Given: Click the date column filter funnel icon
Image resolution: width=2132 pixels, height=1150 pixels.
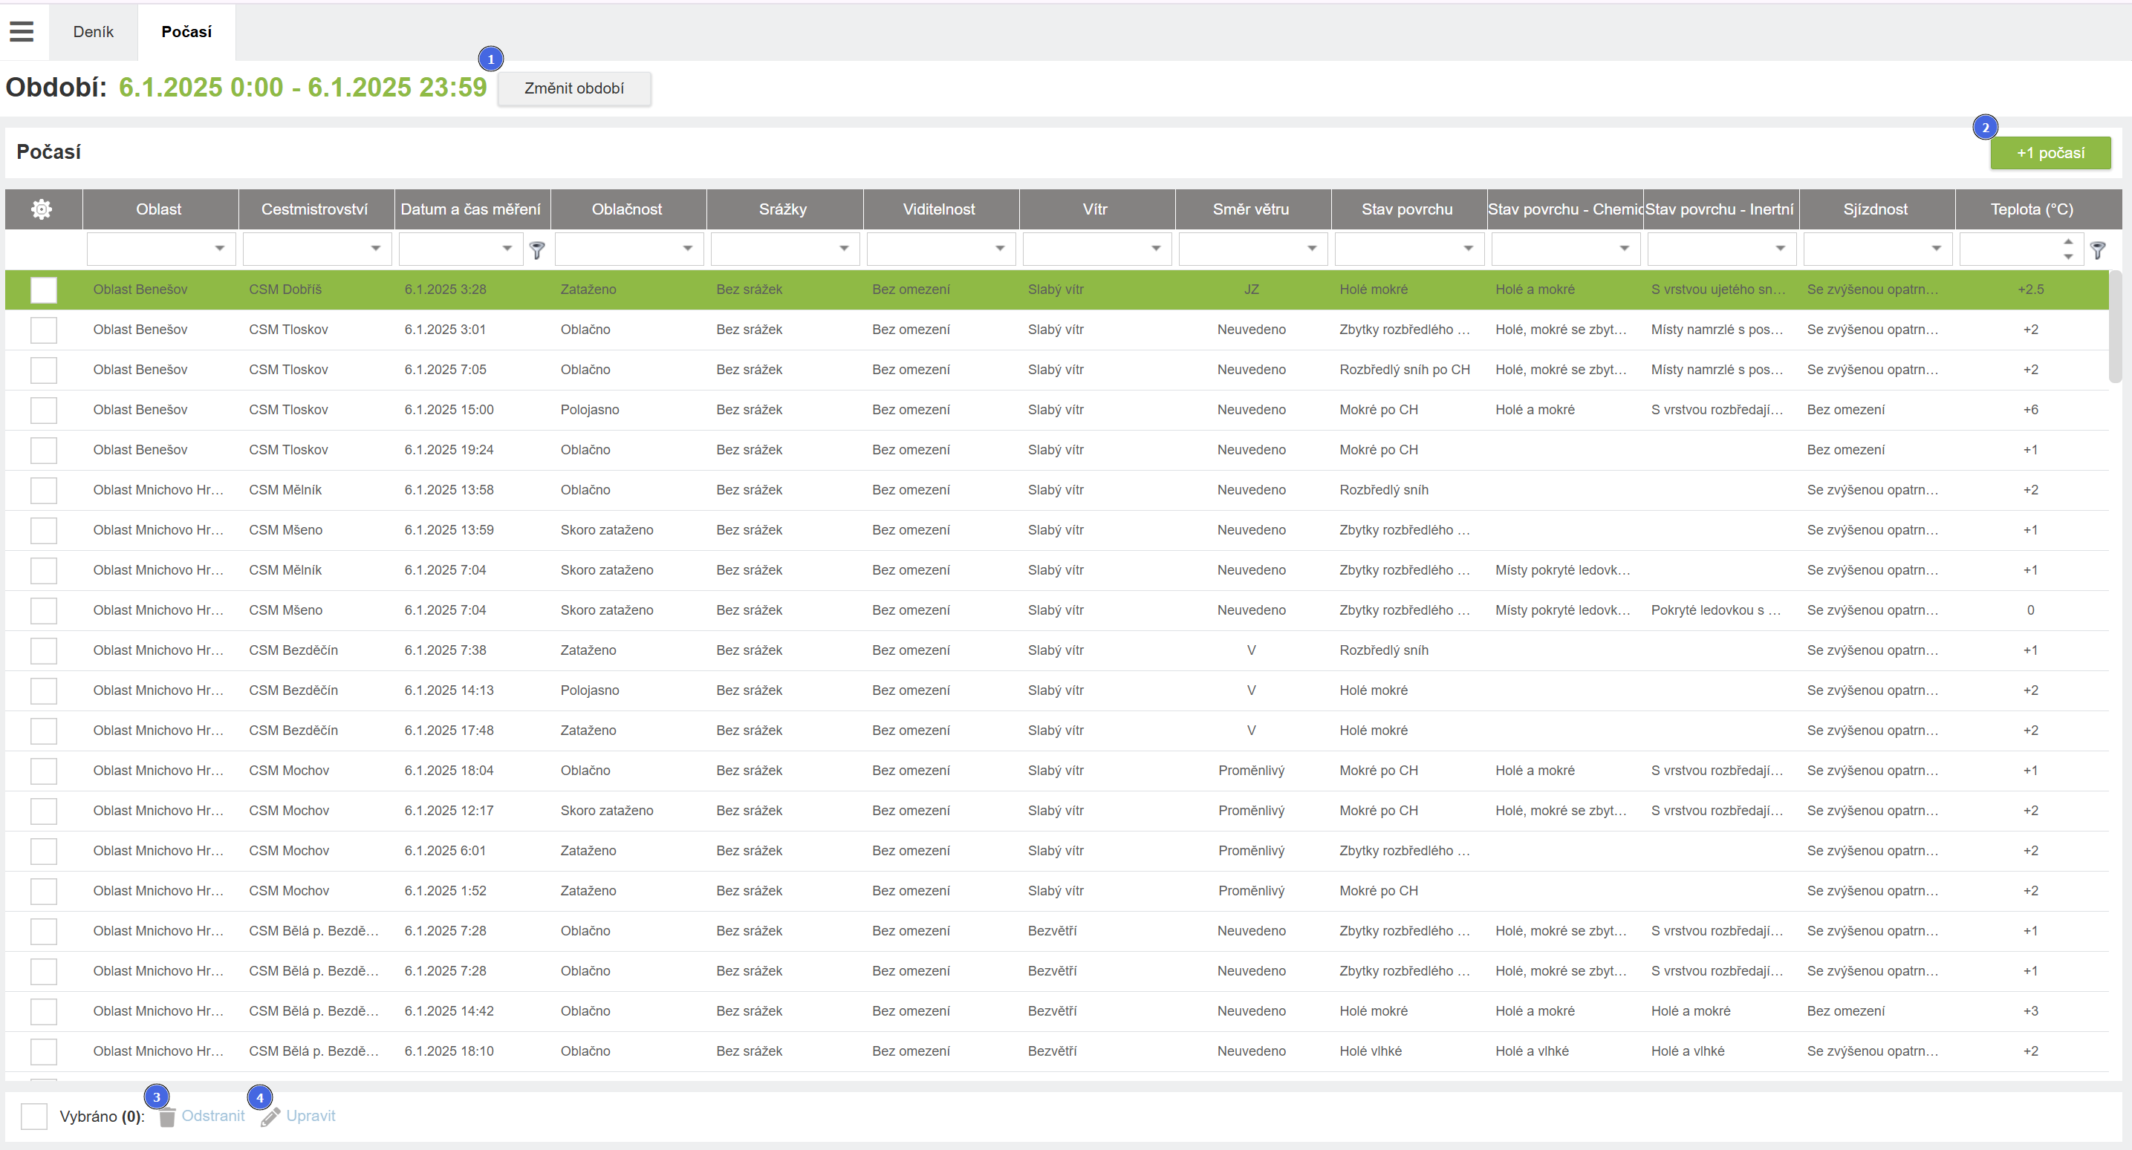Looking at the screenshot, I should [537, 249].
